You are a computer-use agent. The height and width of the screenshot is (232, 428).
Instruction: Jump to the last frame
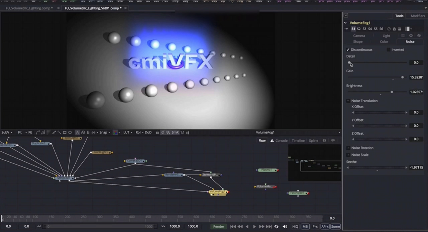(269, 227)
